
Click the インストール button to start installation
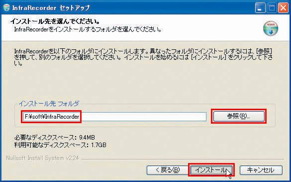[x=211, y=170]
